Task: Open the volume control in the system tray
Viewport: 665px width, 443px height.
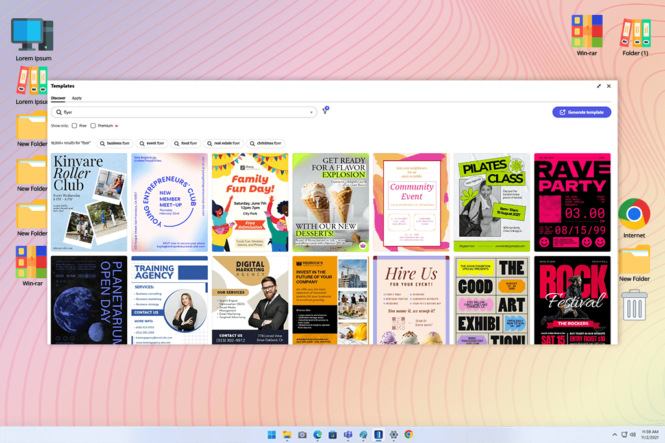Action: [x=633, y=435]
